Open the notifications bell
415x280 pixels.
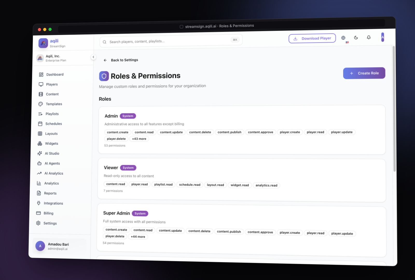[369, 37]
